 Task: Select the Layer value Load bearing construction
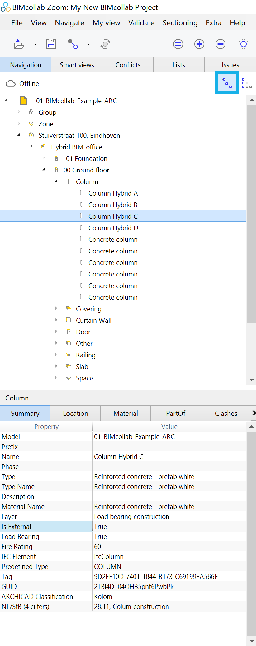coord(132,516)
